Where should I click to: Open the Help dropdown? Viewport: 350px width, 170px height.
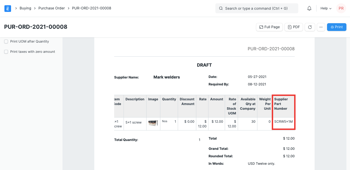[x=326, y=8]
